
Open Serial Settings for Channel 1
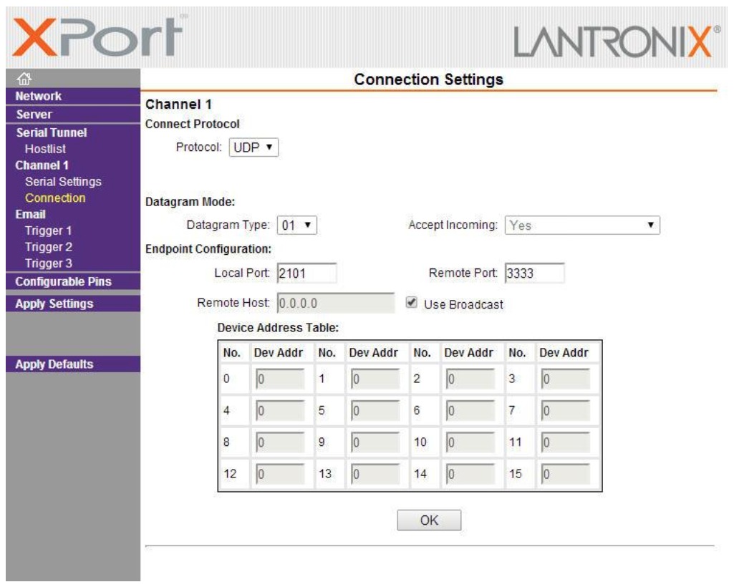click(63, 182)
